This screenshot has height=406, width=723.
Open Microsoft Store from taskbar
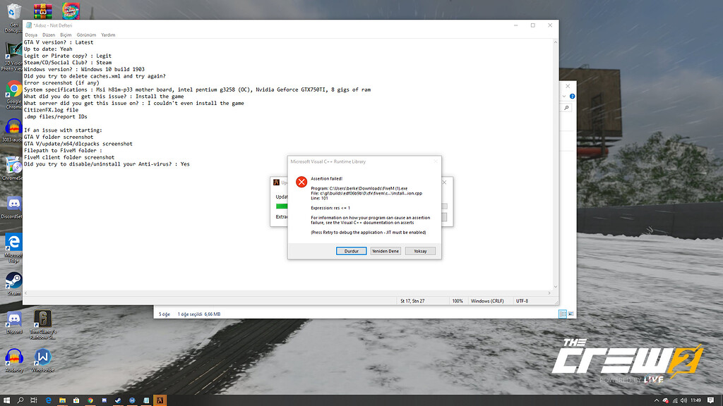click(x=76, y=400)
